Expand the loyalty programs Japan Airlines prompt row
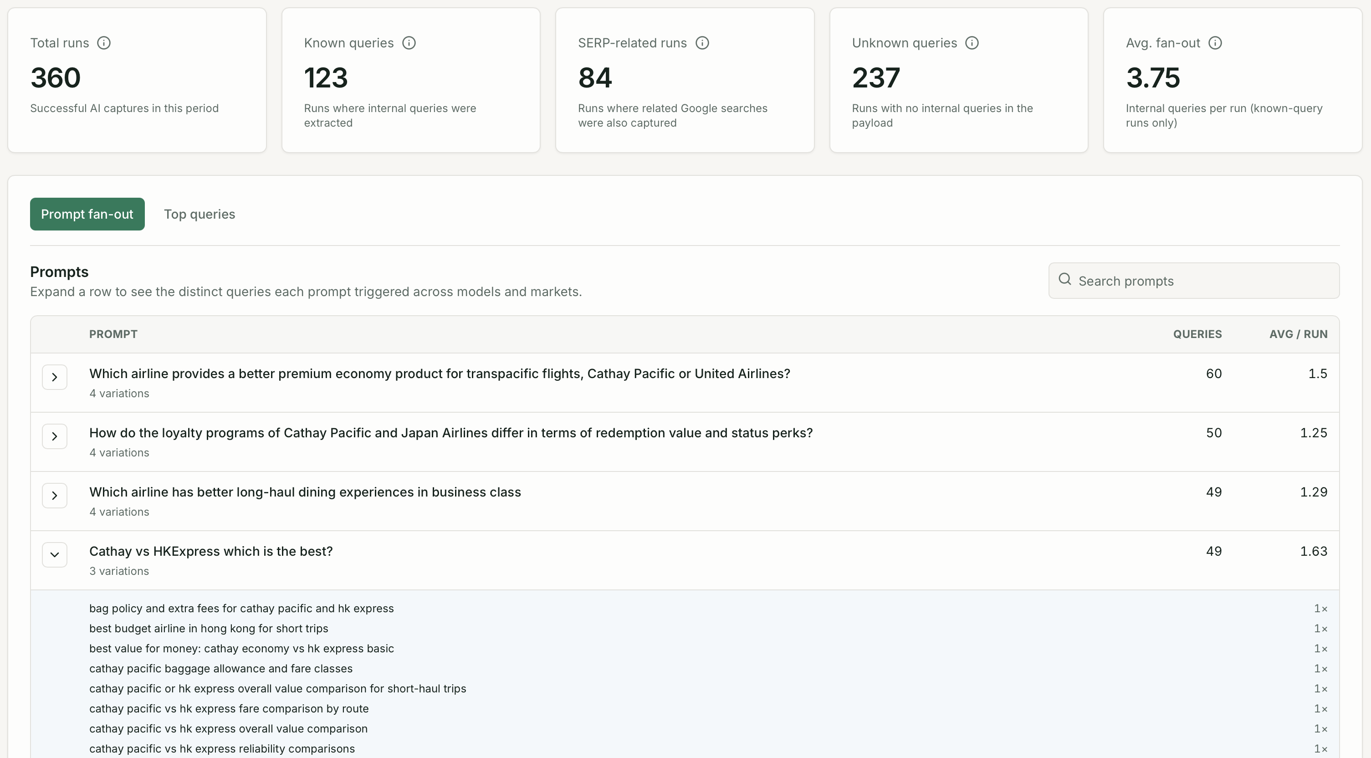 click(x=54, y=436)
